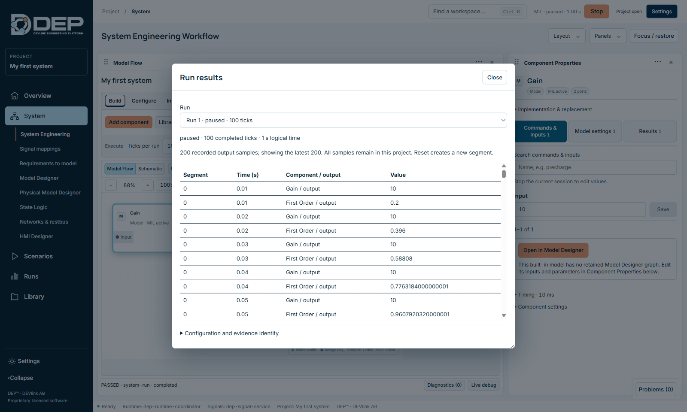Select the Model Flow view toggle
The image size is (687, 412).
[120, 169]
